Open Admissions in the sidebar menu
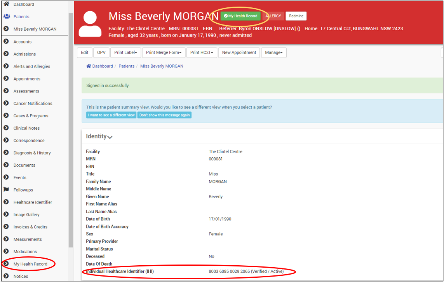 [x=24, y=54]
